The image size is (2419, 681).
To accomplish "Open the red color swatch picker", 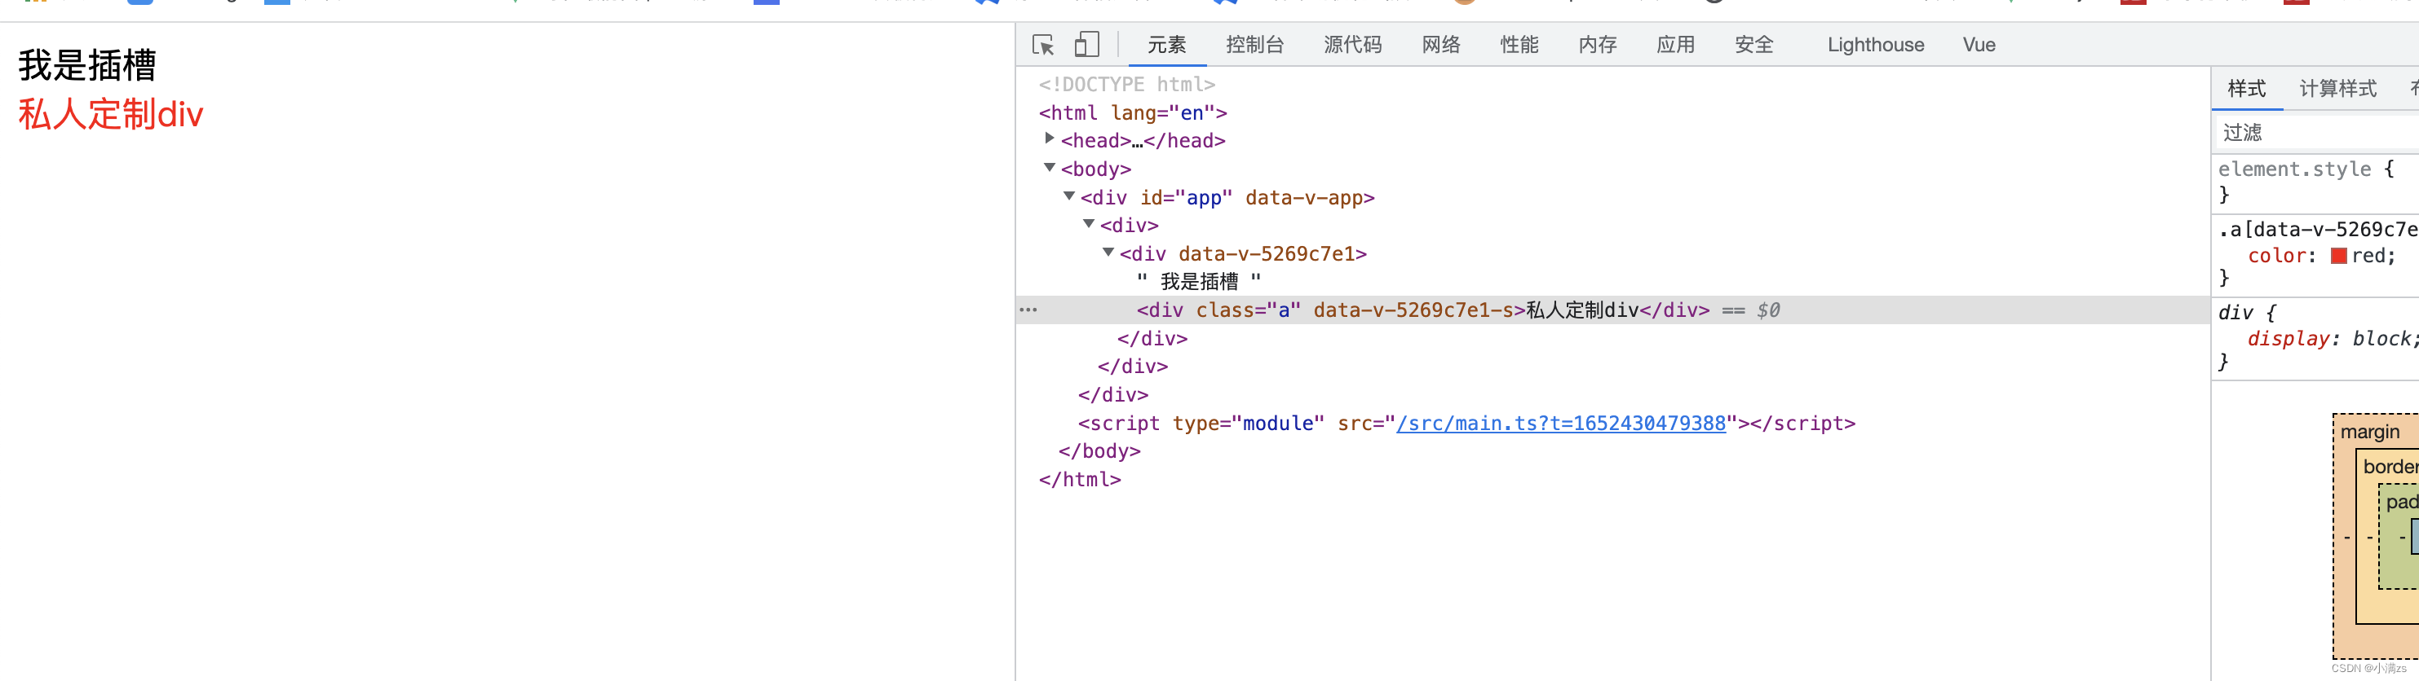I will point(2338,256).
